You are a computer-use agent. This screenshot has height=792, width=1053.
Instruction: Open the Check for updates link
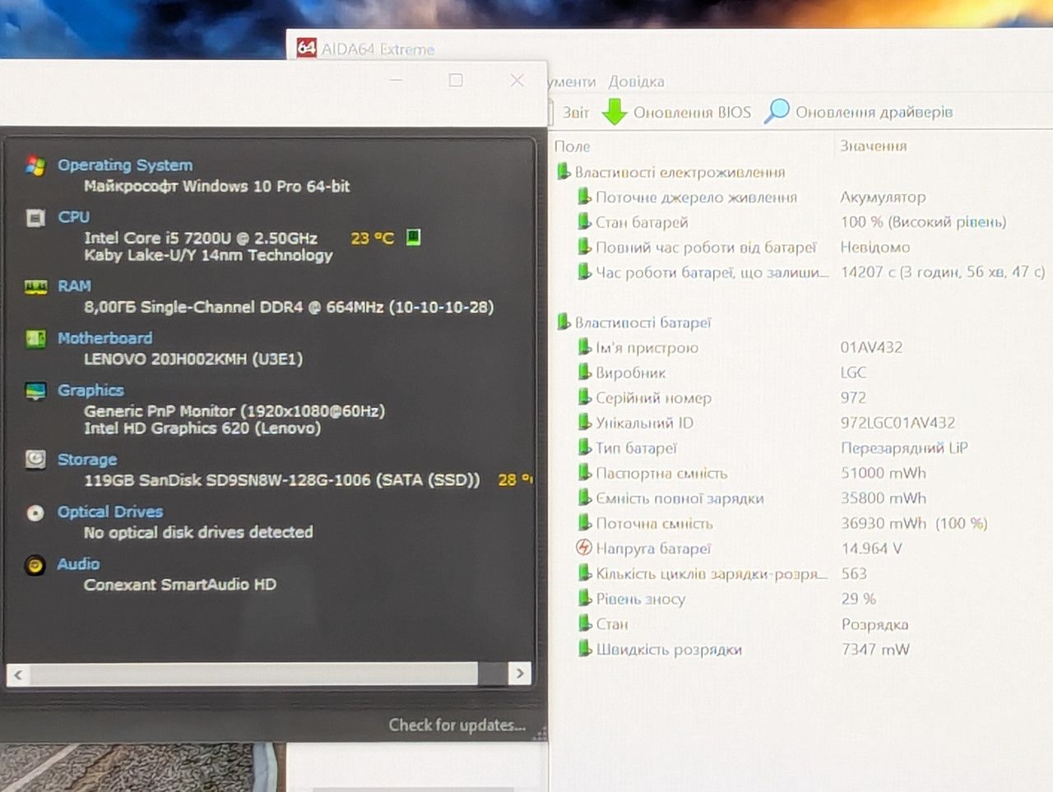[457, 725]
